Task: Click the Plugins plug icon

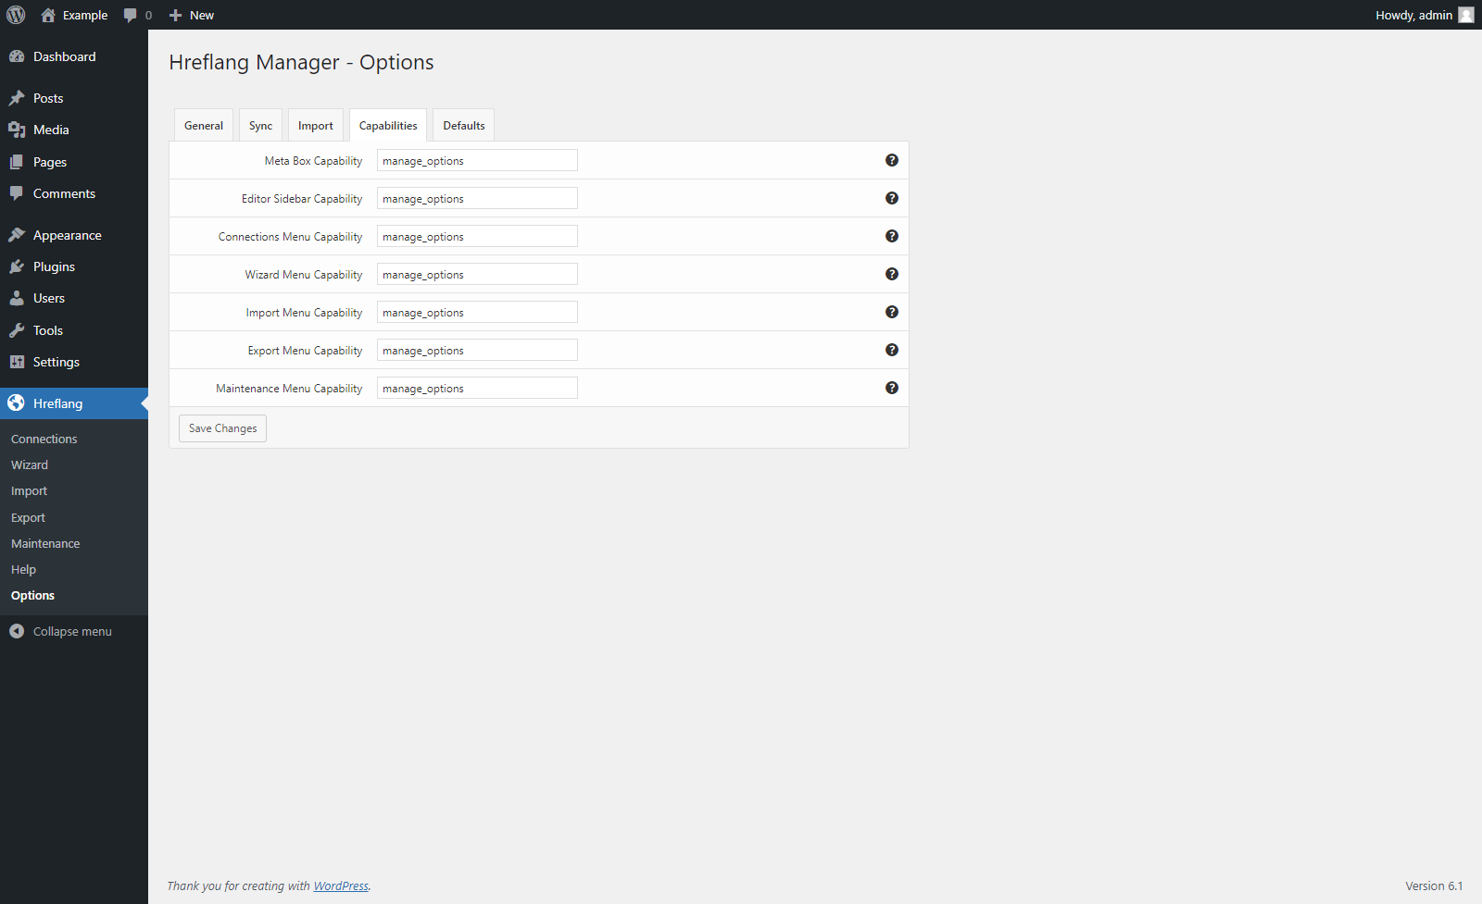Action: coord(17,266)
